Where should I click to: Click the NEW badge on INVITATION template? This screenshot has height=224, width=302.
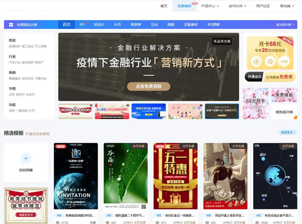pyautogui.click(x=61, y=146)
